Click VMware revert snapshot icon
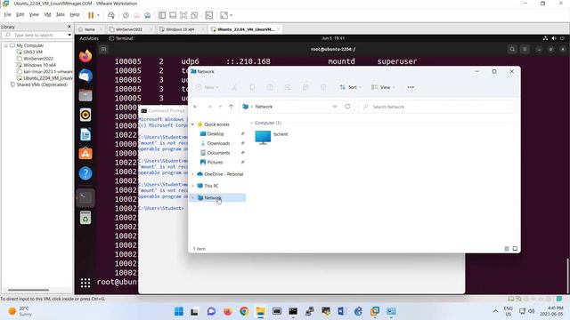Viewport: 570px width, 320px height. [136, 15]
